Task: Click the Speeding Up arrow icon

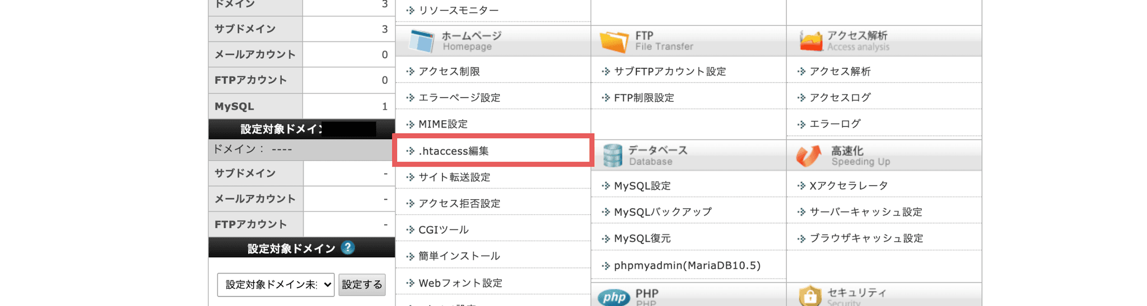Action: tap(809, 156)
